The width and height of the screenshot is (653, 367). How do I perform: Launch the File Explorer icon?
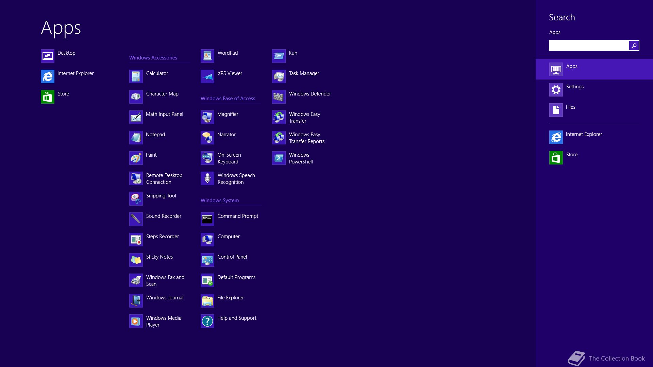tap(207, 301)
